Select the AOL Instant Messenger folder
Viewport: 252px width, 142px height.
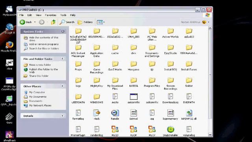tap(78, 51)
